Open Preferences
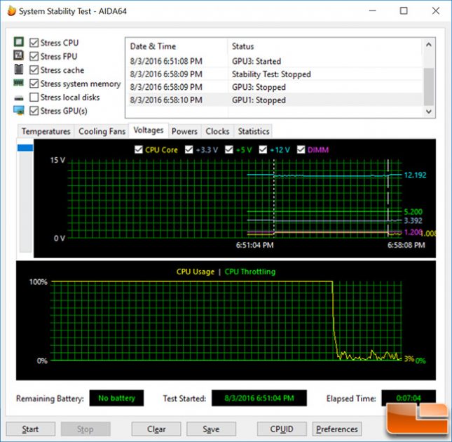This screenshot has height=442, width=452. click(336, 429)
